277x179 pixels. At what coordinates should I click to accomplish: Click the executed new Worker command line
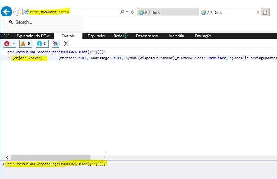pos(56,52)
